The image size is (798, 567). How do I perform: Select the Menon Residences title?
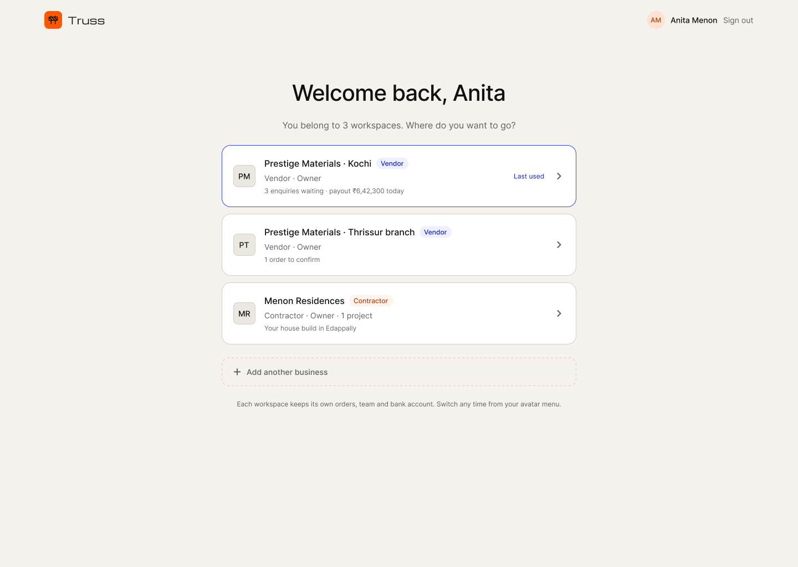[x=304, y=301]
